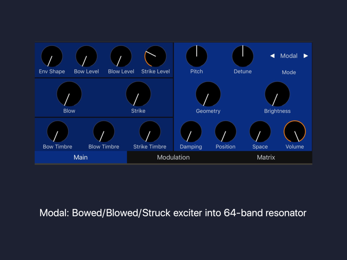Click the 'Strike Level' label
This screenshot has height=260, width=347.
155,71
